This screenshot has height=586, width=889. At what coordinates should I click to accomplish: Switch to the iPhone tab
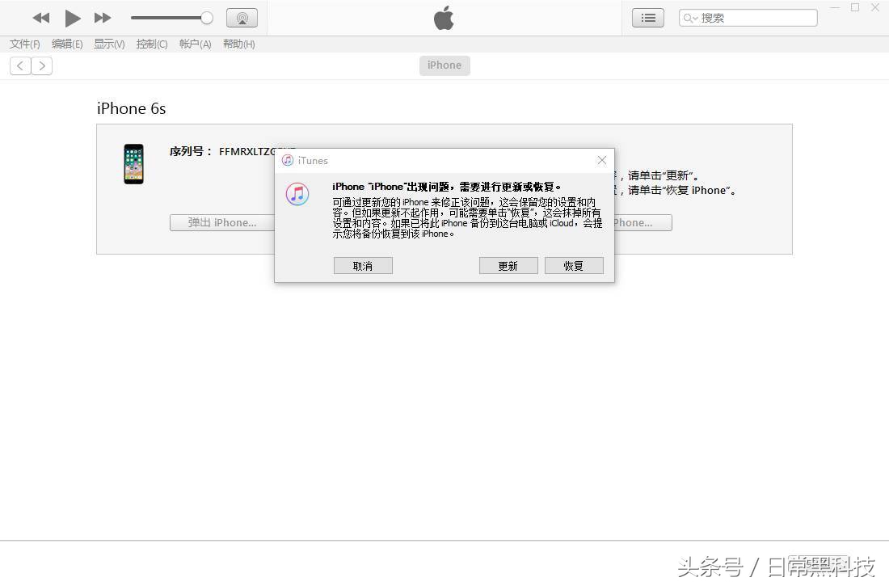444,65
